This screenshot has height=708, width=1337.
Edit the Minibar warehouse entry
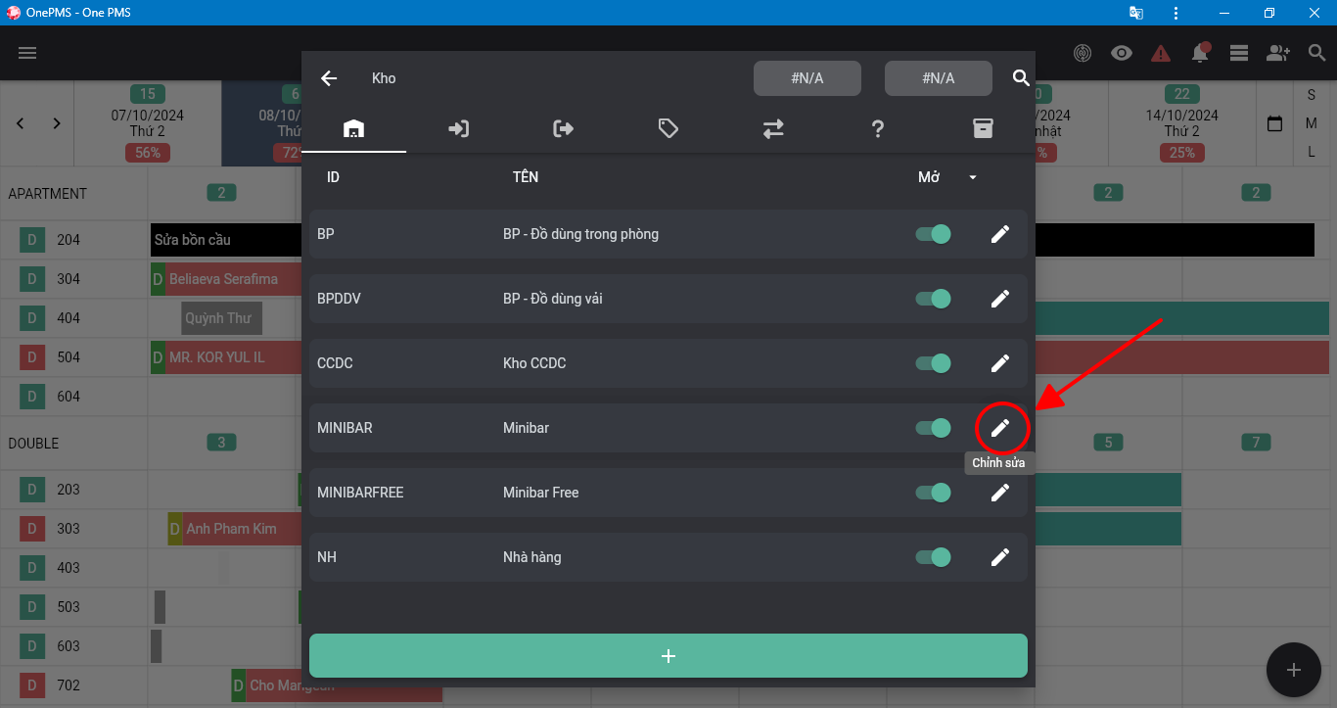click(999, 428)
